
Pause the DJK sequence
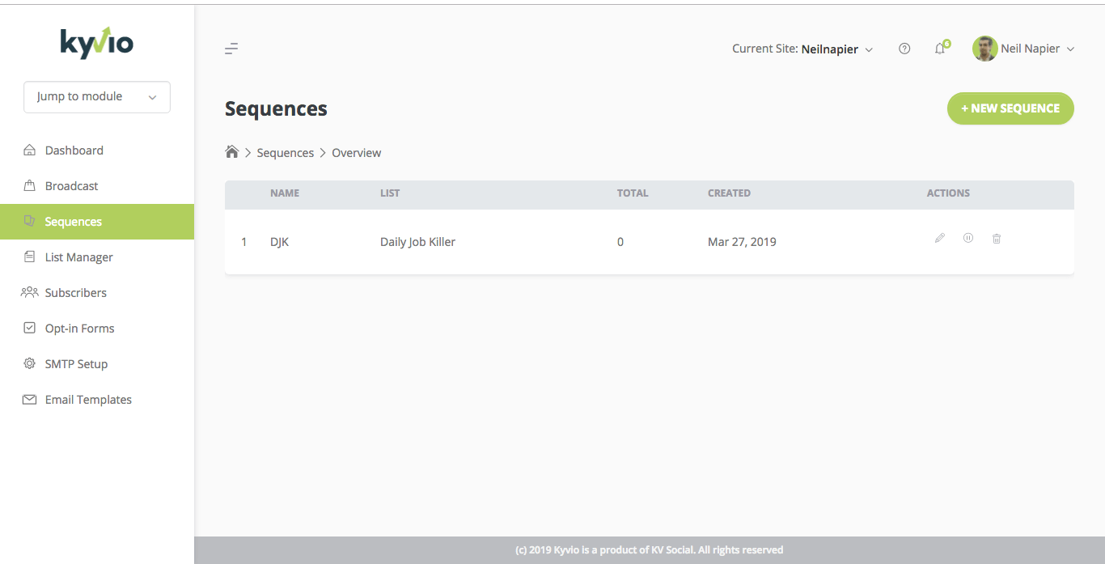tap(968, 239)
